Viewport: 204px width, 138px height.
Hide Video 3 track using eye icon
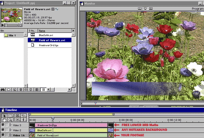[3, 125]
